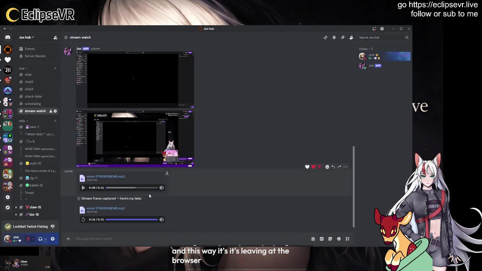Click LurkBait Twitch Fishing activity bar
Viewport: 482px width, 271px height.
[x=30, y=227]
